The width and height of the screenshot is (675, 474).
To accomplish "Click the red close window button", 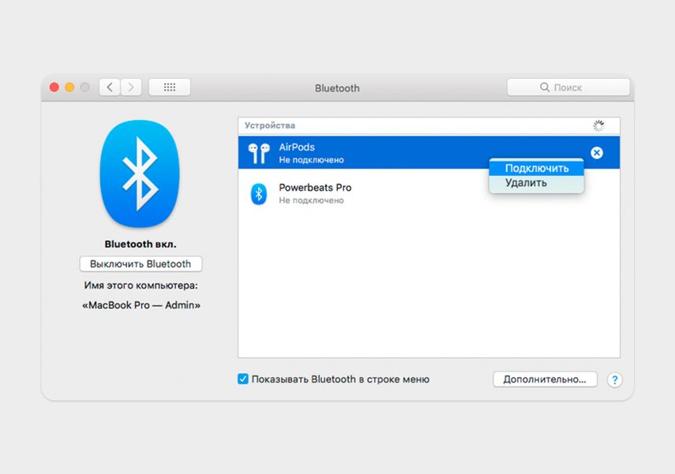I will [x=54, y=88].
